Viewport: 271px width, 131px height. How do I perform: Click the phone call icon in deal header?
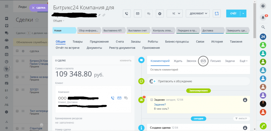(127, 13)
